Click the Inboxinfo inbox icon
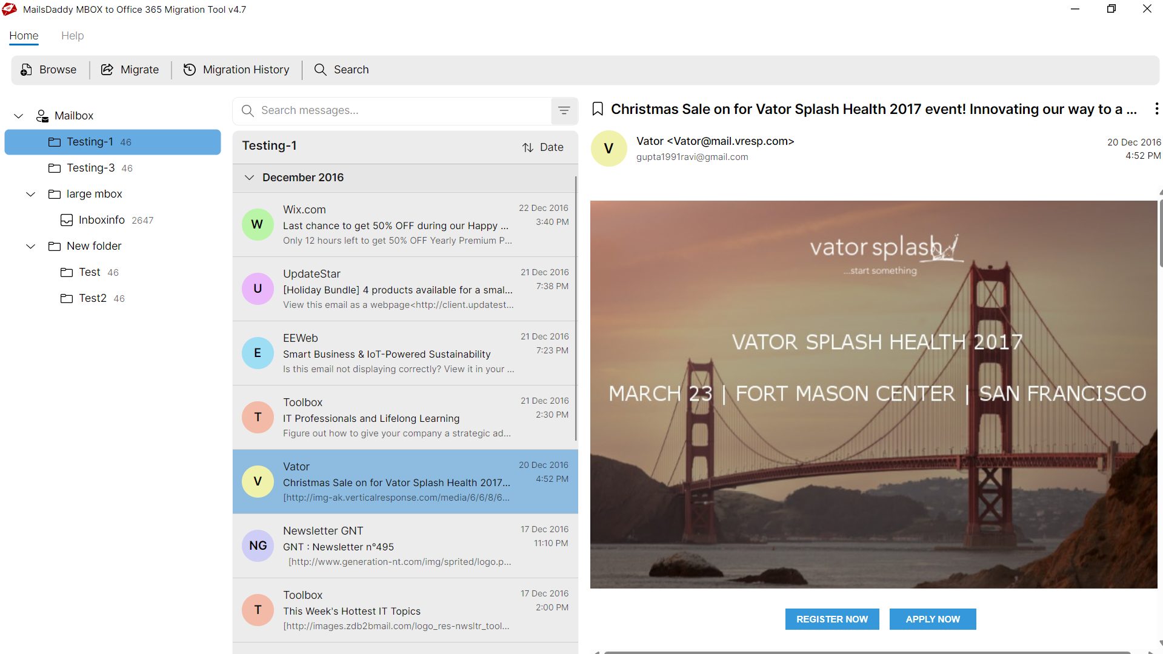Image resolution: width=1163 pixels, height=654 pixels. tap(67, 220)
